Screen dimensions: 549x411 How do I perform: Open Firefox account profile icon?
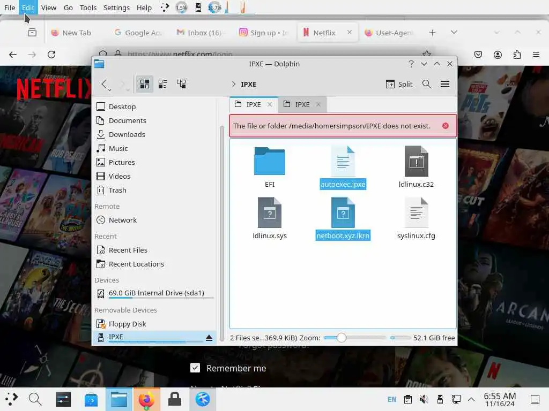click(498, 55)
